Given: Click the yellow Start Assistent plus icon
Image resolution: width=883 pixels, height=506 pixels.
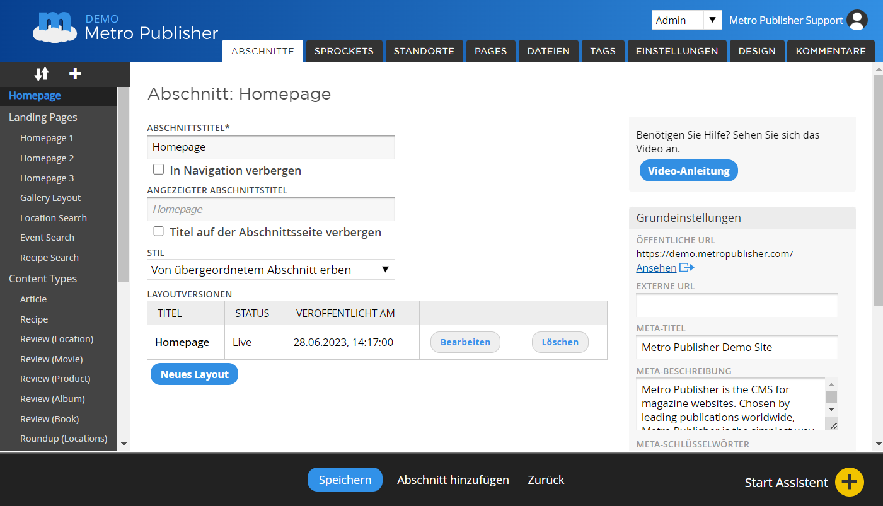Looking at the screenshot, I should (x=850, y=482).
